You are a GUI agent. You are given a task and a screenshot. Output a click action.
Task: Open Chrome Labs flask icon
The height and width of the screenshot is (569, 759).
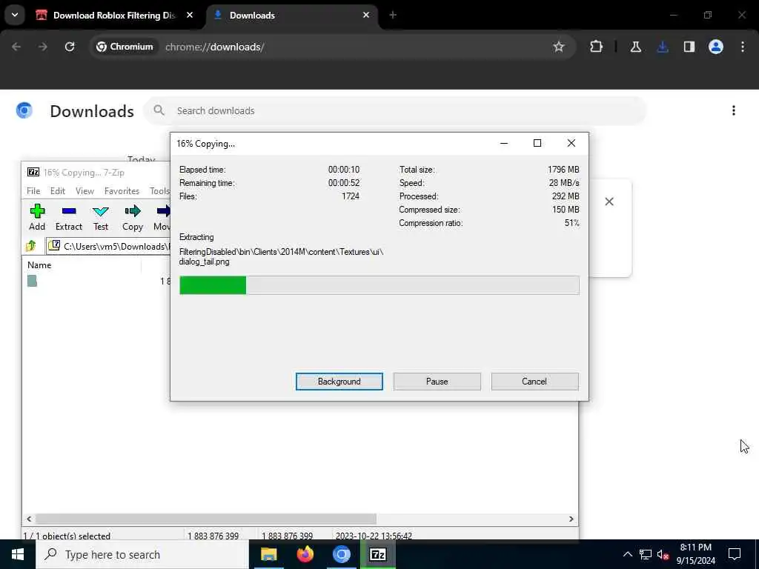[635, 47]
